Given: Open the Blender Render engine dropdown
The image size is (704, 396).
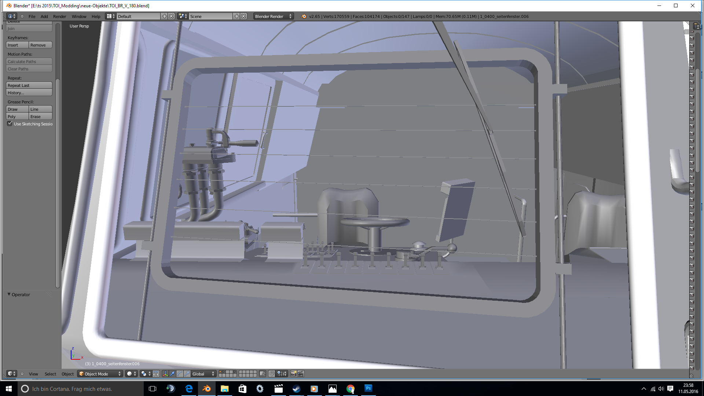Looking at the screenshot, I should pyautogui.click(x=273, y=16).
